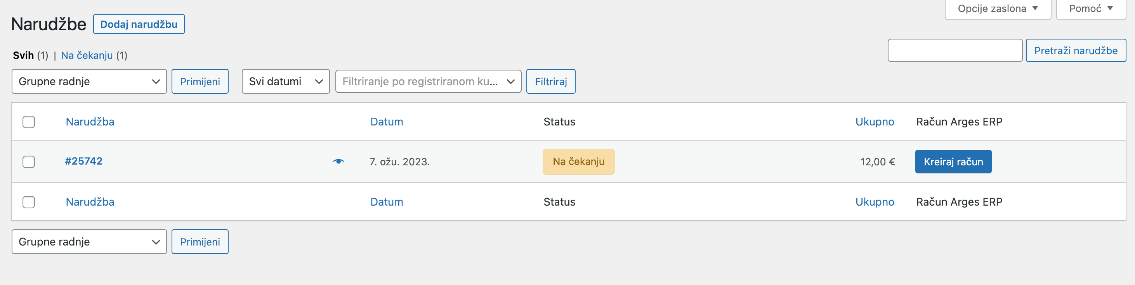Switch to the Svih orders view
1135x285 pixels.
tap(23, 55)
